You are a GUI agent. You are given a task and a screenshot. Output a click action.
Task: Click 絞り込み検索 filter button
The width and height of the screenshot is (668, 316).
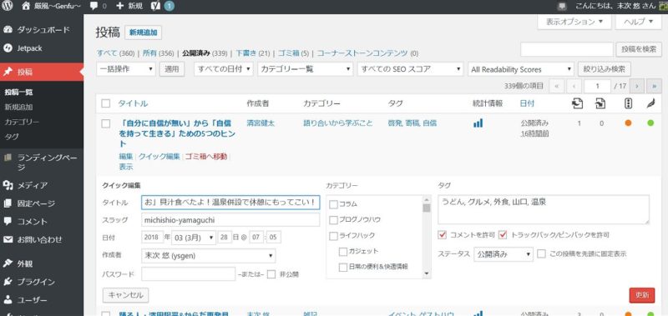tap(605, 69)
